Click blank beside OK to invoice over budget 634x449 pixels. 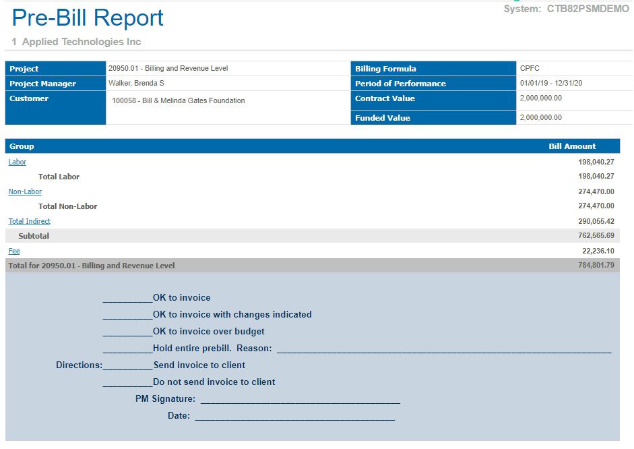pyautogui.click(x=127, y=332)
